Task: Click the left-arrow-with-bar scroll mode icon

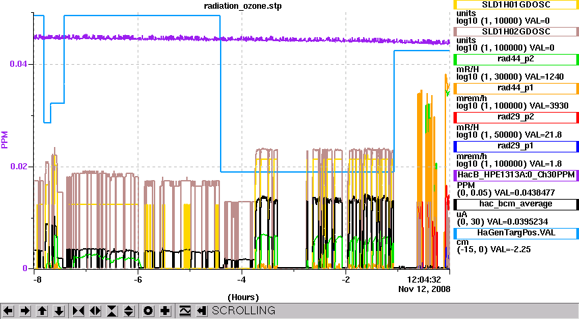Action: [x=201, y=311]
